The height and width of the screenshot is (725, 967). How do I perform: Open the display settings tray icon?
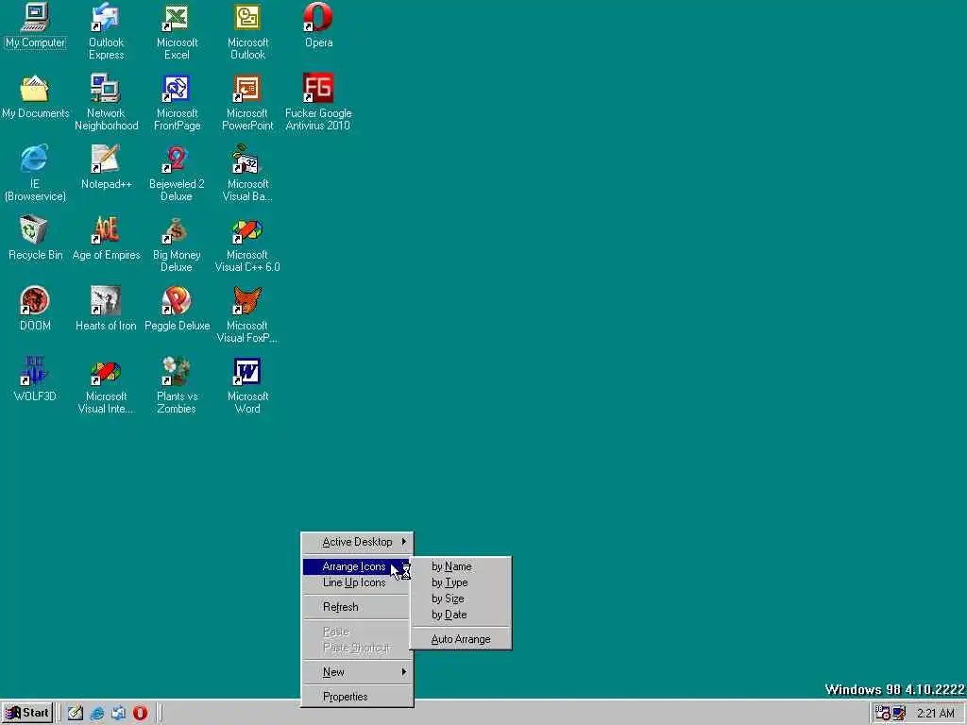(899, 714)
